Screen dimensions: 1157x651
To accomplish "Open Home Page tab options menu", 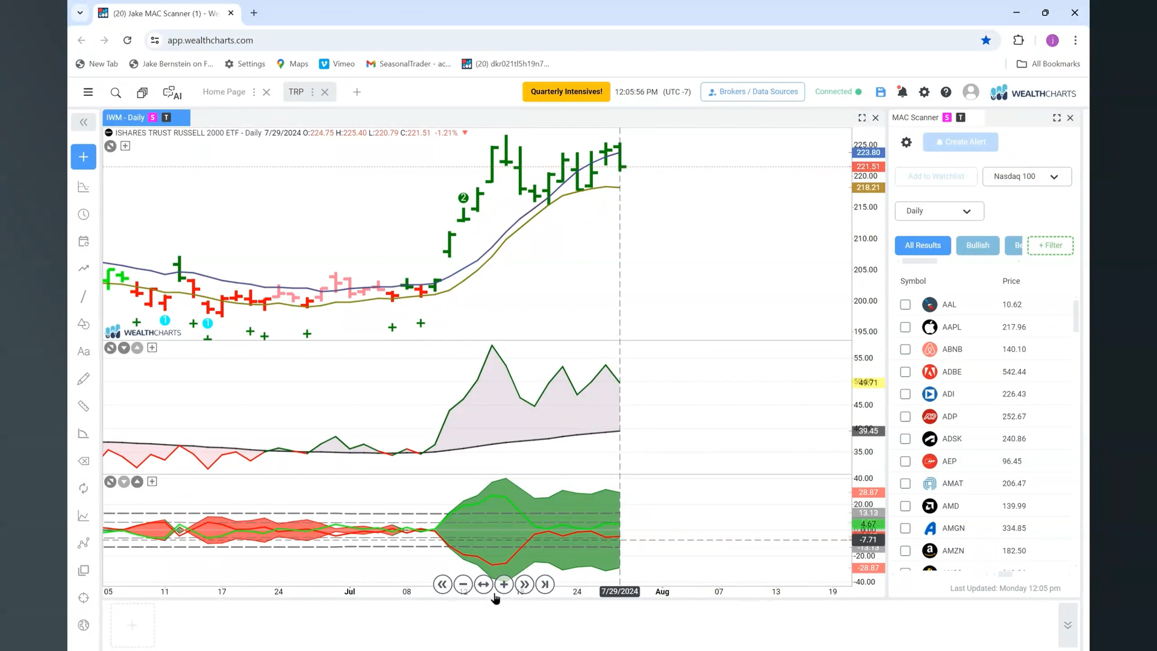I will pos(254,92).
